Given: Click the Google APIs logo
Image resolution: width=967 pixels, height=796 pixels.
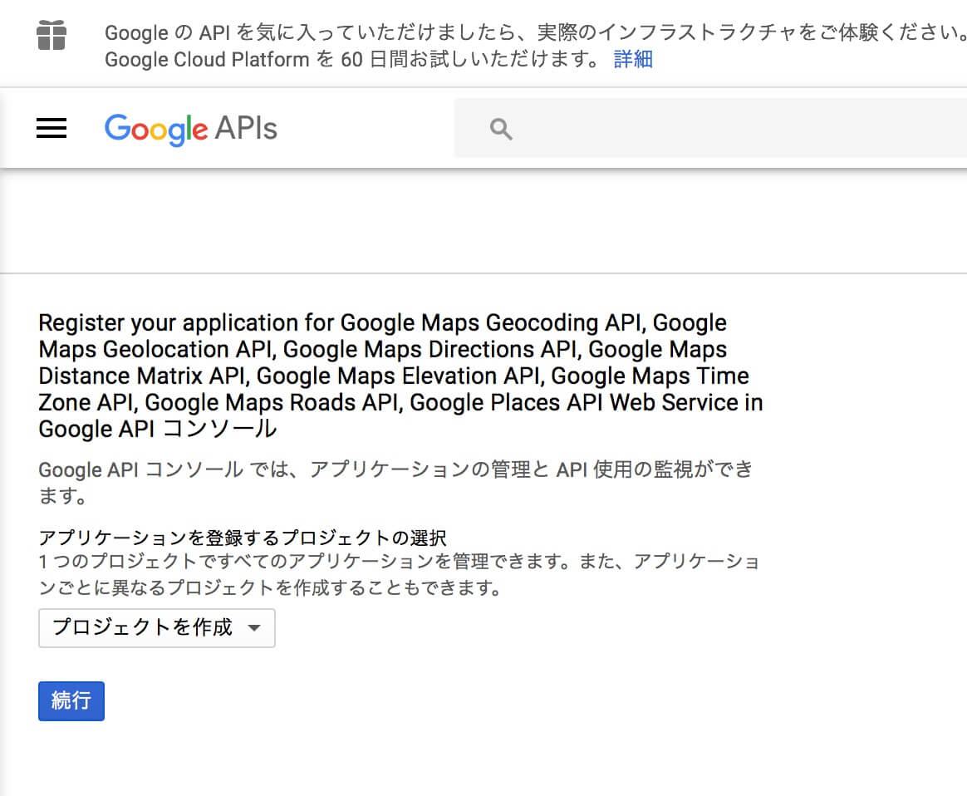Looking at the screenshot, I should (x=190, y=129).
